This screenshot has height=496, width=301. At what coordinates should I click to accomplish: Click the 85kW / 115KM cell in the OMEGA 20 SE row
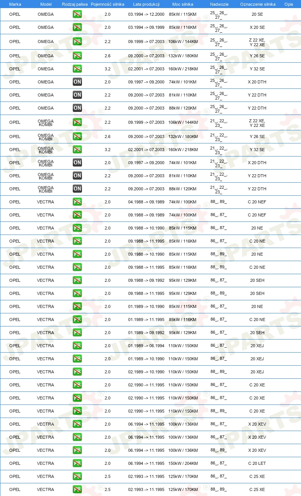pos(183,14)
